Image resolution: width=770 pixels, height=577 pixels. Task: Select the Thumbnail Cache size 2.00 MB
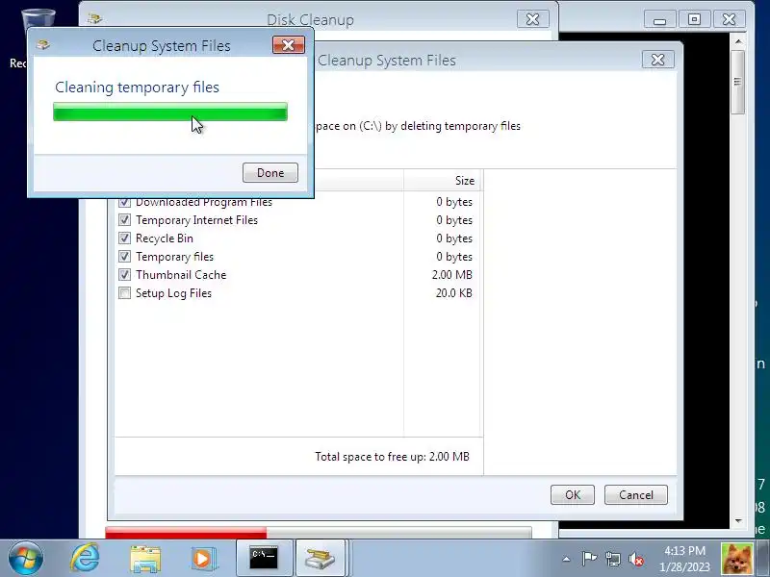tap(451, 275)
